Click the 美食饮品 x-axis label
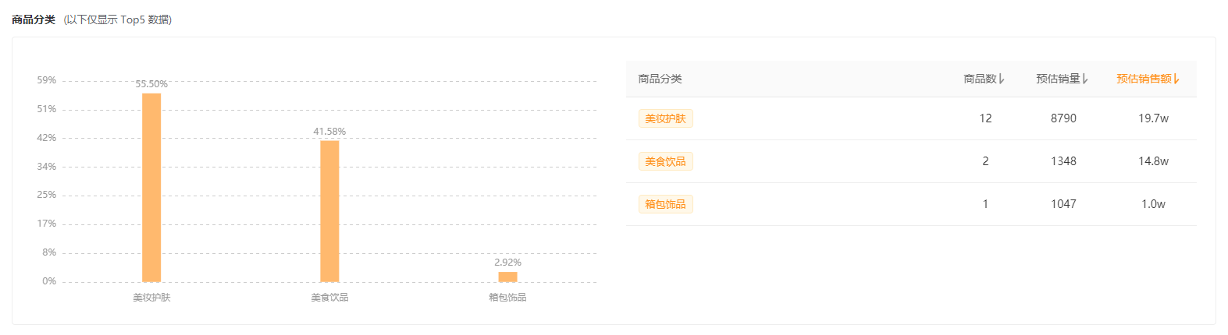The width and height of the screenshot is (1228, 335). (329, 298)
